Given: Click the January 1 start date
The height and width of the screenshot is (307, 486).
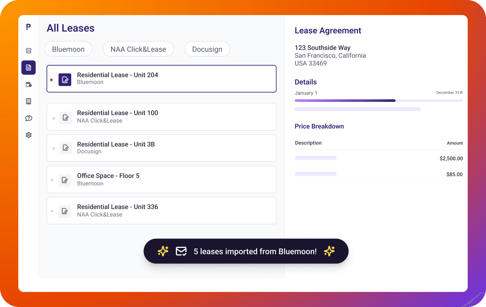Looking at the screenshot, I should [x=306, y=93].
